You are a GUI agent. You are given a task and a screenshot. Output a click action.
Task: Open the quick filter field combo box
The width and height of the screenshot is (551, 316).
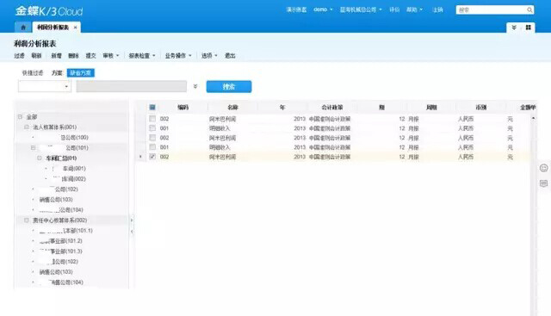[x=45, y=86]
